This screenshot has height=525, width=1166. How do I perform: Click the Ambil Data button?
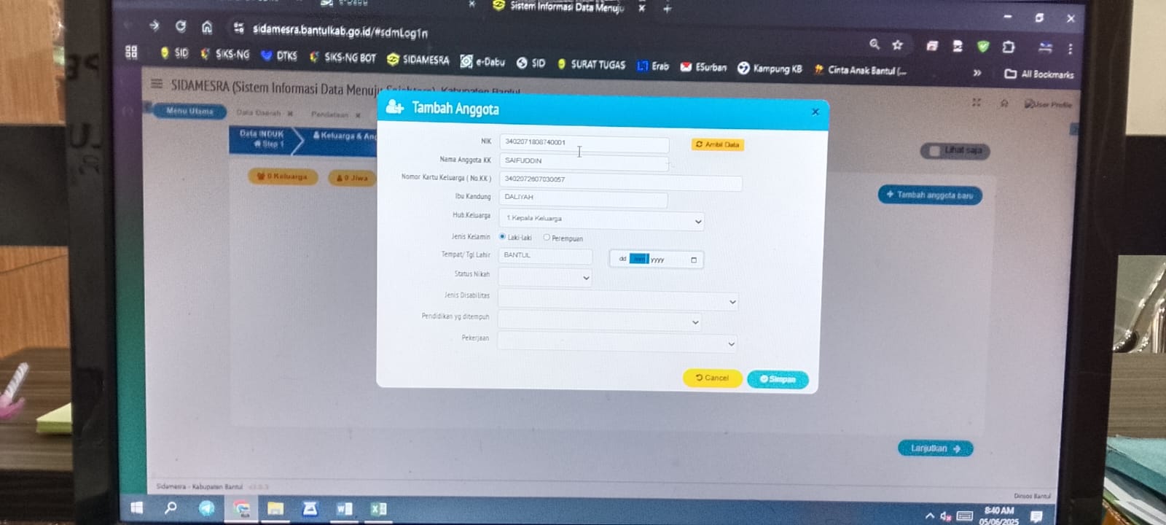click(x=718, y=144)
